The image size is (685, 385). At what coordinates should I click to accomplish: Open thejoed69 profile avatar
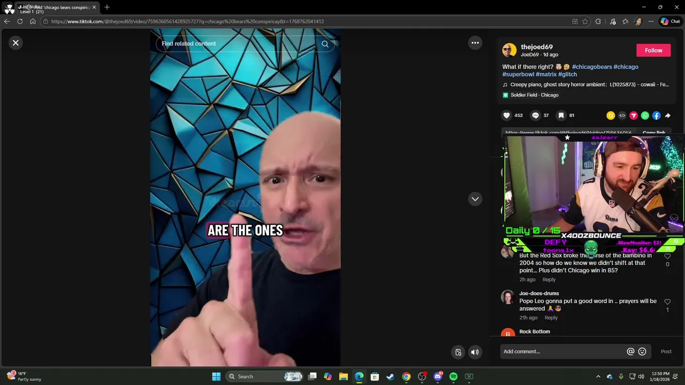coord(509,50)
